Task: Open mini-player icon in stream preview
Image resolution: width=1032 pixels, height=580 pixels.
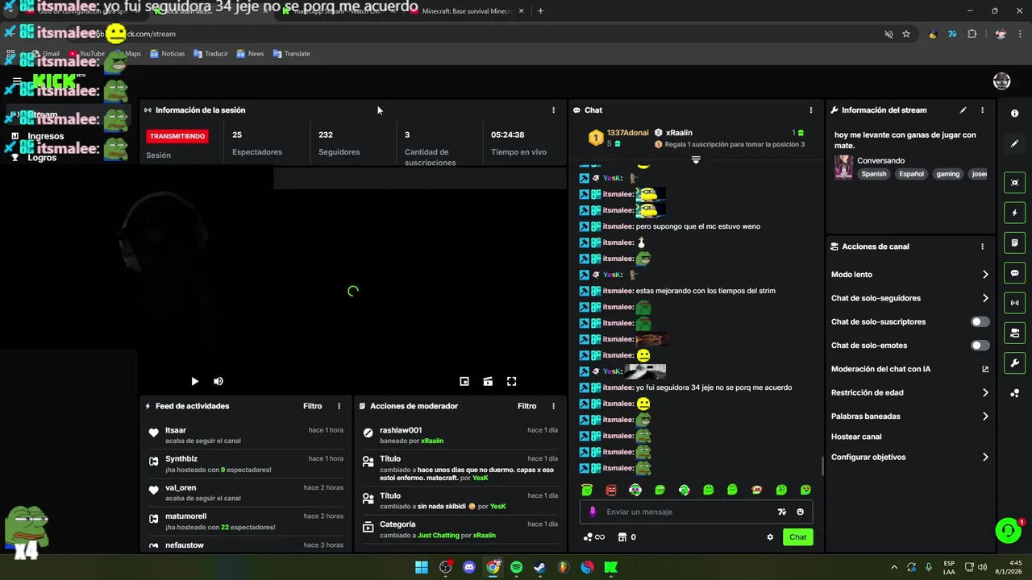Action: (x=464, y=382)
